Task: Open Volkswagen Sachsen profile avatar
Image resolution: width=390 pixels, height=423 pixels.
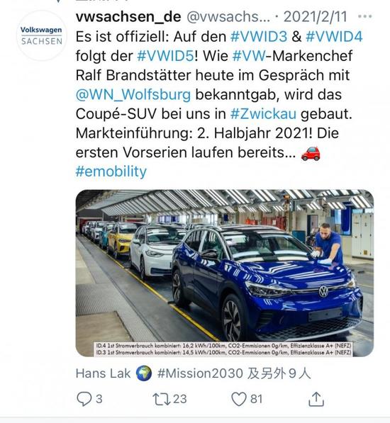Action: tap(41, 35)
